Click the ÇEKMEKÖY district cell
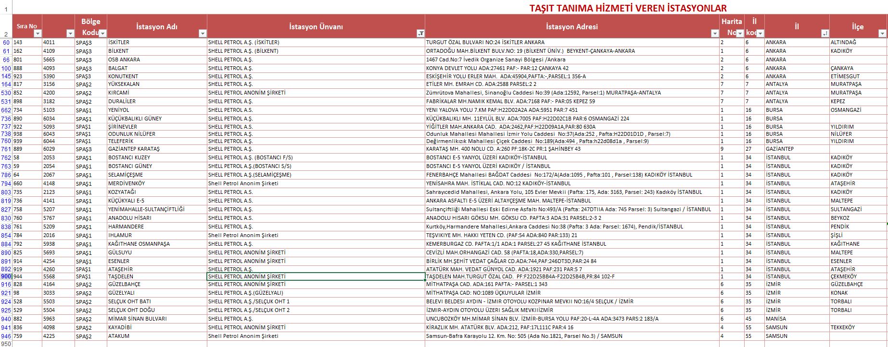 pos(858,276)
